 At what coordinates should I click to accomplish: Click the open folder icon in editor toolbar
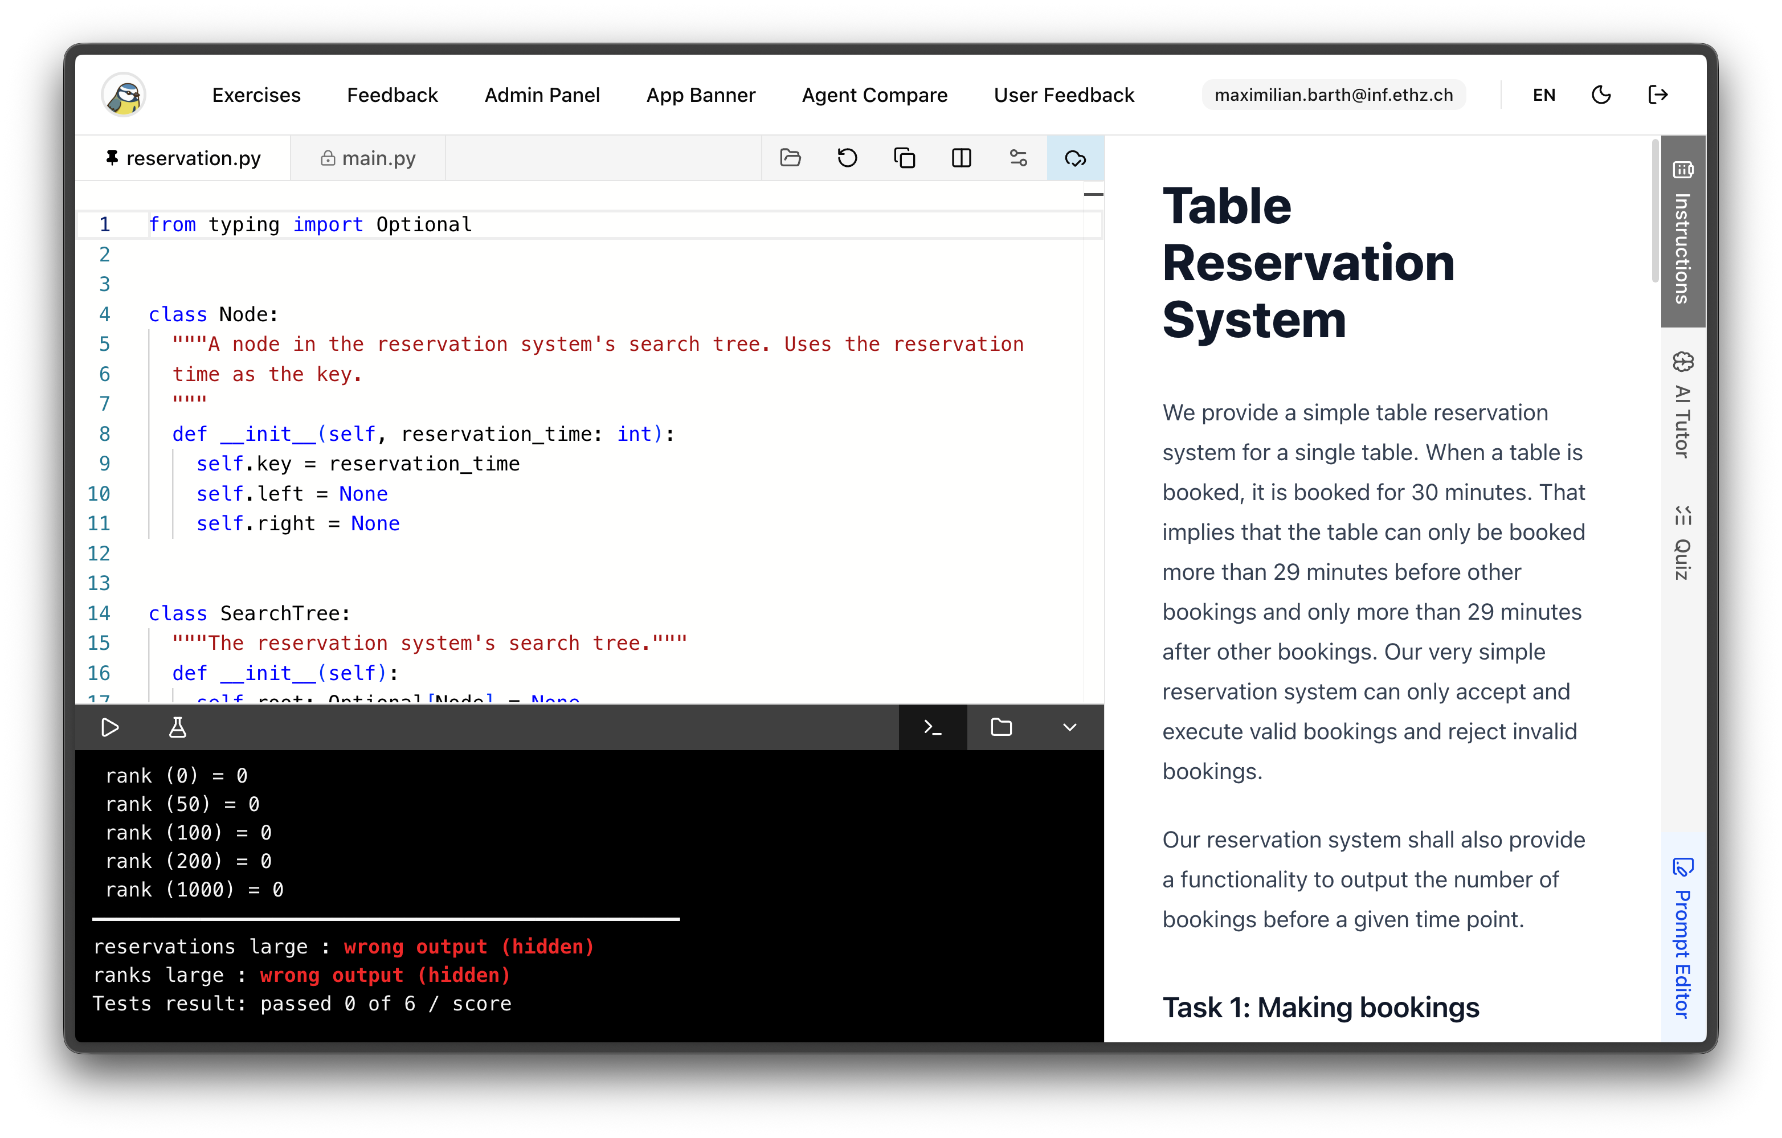(790, 158)
